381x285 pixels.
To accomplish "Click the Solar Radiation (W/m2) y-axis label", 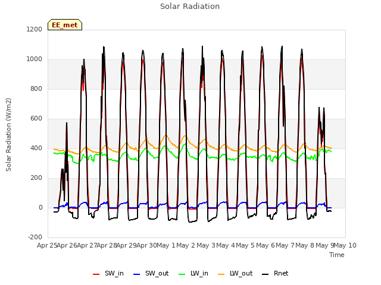I will point(8,135).
